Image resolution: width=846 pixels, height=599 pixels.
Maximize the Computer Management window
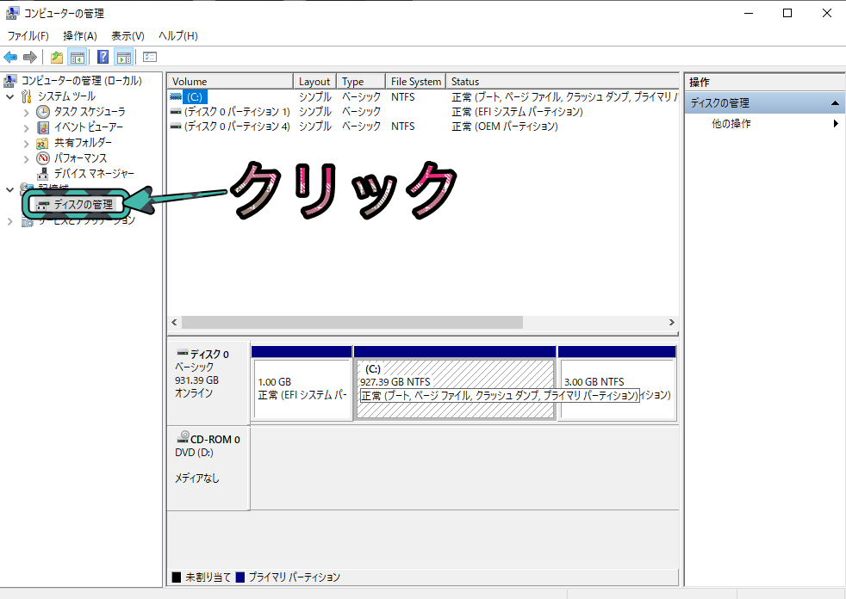787,13
